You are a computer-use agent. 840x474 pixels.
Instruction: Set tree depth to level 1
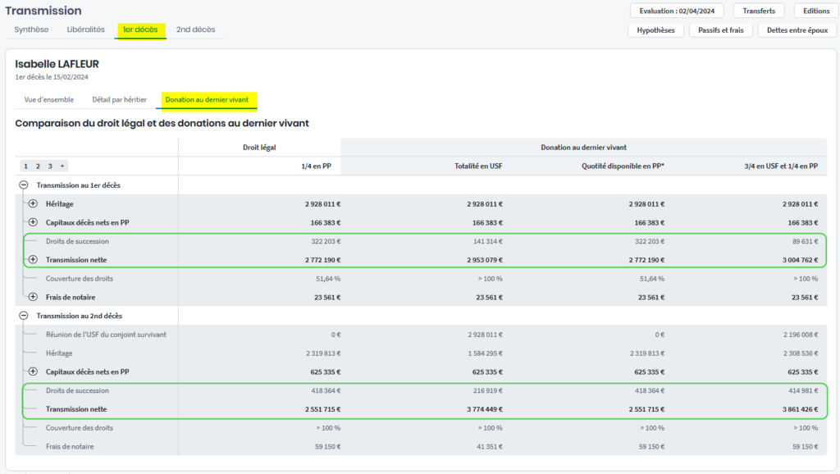pos(26,166)
